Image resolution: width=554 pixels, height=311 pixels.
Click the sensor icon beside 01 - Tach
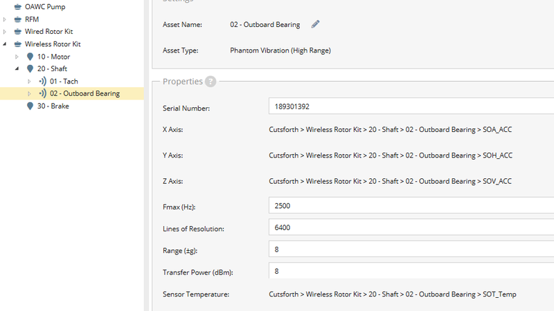pyautogui.click(x=43, y=81)
